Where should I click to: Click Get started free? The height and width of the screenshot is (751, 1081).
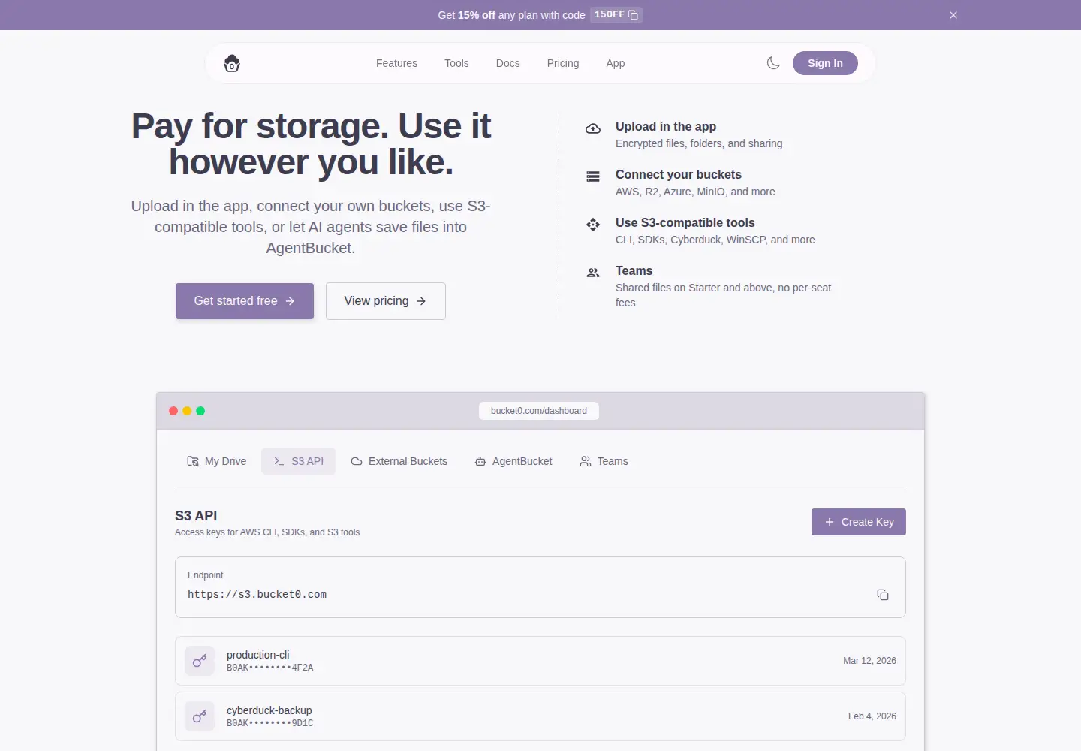coord(245,301)
